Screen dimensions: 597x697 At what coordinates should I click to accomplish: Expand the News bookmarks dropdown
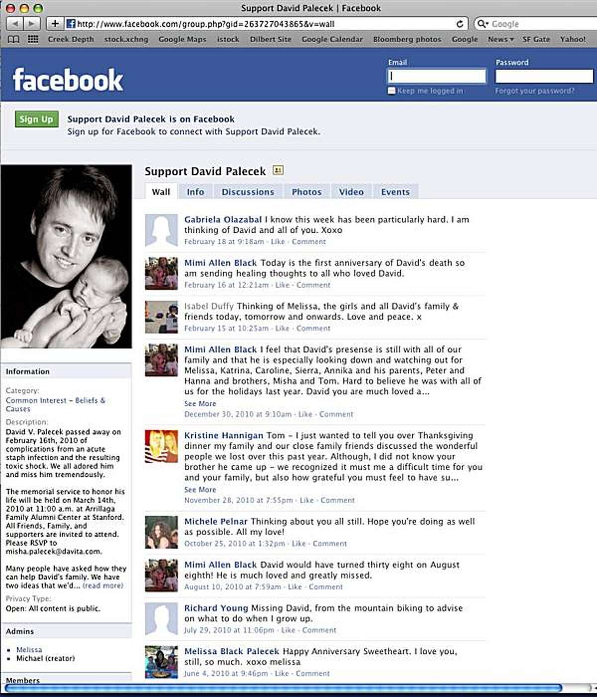click(x=500, y=39)
